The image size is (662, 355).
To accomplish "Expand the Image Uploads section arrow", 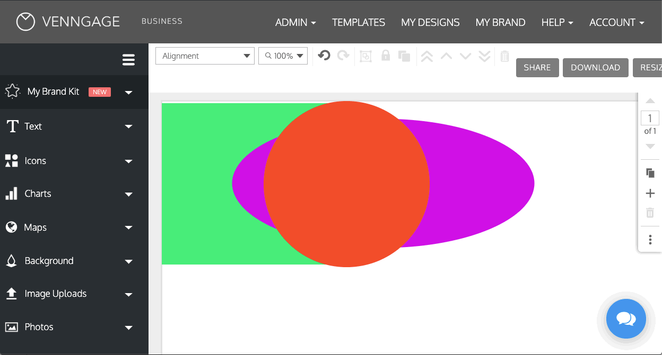I will pyautogui.click(x=128, y=294).
